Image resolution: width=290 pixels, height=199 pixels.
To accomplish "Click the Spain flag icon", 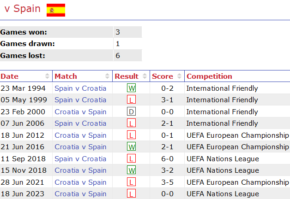I will (x=56, y=10).
